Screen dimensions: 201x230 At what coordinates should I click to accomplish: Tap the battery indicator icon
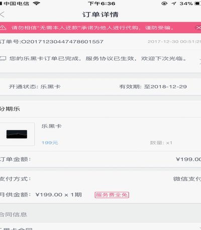tap(197, 4)
